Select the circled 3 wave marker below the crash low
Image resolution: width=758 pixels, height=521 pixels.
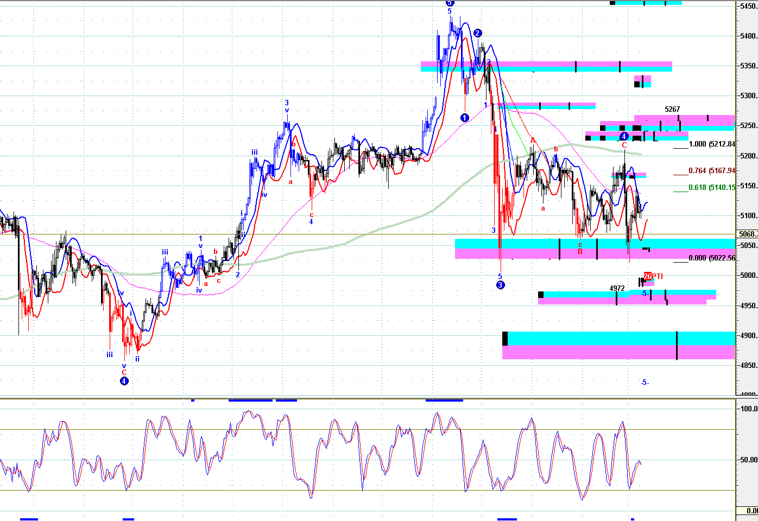click(x=500, y=285)
